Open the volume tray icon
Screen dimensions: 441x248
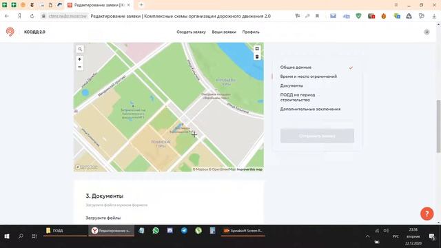coord(386,231)
